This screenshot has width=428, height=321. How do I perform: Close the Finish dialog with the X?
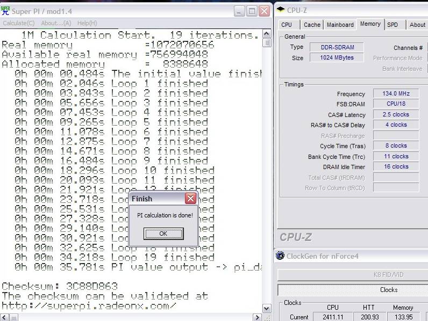click(x=190, y=199)
